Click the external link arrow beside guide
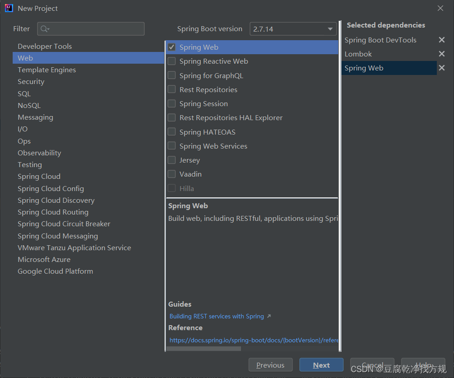Screen dimensions: 454x378 tap(269, 316)
